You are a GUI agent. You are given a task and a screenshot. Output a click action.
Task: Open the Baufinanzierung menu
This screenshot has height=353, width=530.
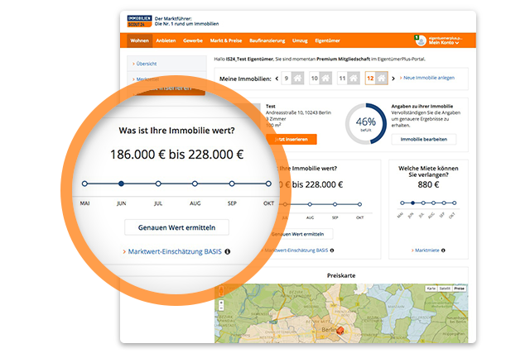(x=267, y=40)
